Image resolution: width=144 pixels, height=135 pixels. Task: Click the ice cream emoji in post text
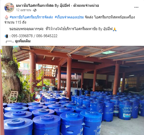[7, 17]
